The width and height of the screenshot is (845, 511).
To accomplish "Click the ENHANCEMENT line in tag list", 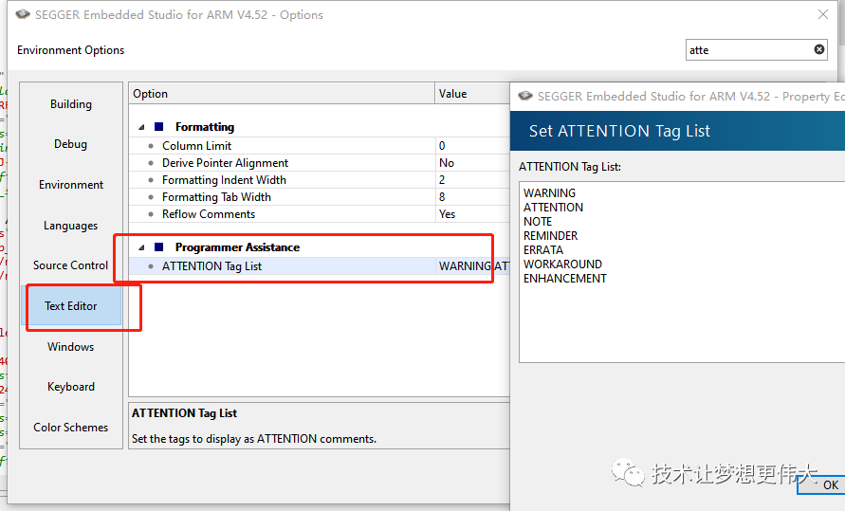I will [565, 279].
